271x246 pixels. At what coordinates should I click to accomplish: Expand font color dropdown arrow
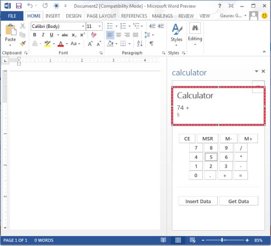point(67,44)
